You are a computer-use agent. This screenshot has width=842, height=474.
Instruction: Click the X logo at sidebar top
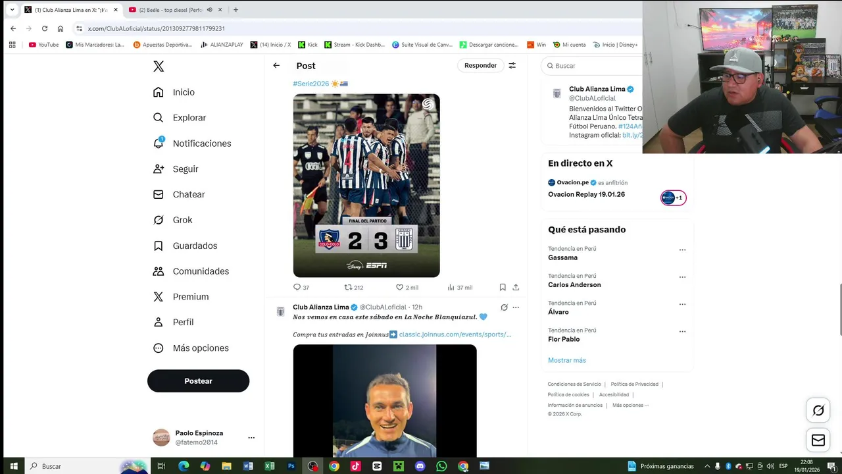(x=159, y=66)
